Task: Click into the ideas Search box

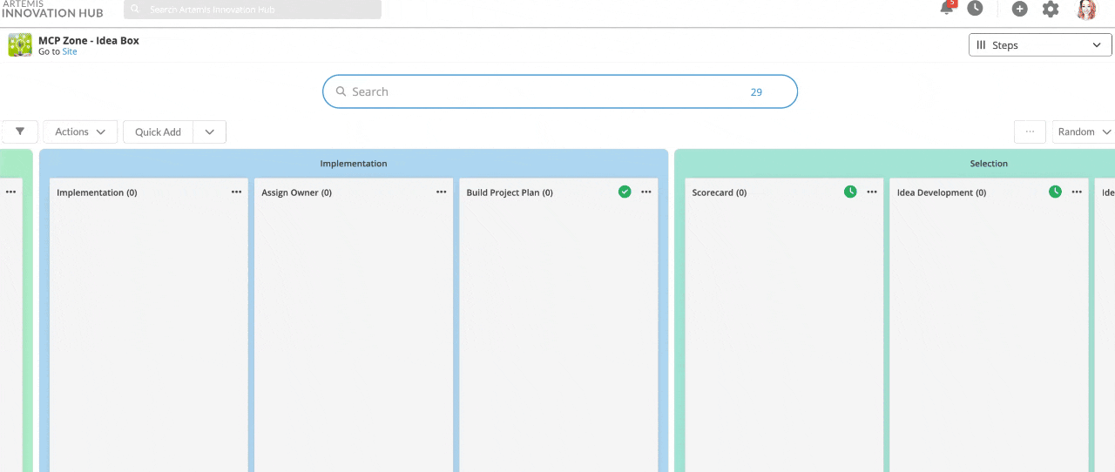Action: click(x=560, y=91)
